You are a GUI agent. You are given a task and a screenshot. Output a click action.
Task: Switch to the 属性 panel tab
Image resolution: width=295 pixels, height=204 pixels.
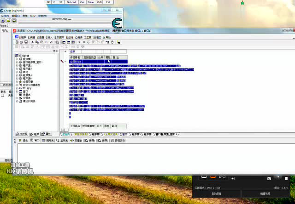point(46,134)
